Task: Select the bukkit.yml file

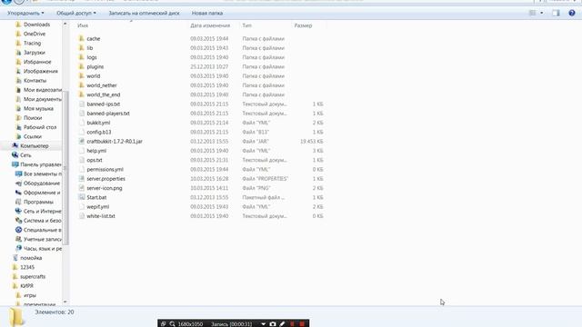Action: (x=98, y=123)
